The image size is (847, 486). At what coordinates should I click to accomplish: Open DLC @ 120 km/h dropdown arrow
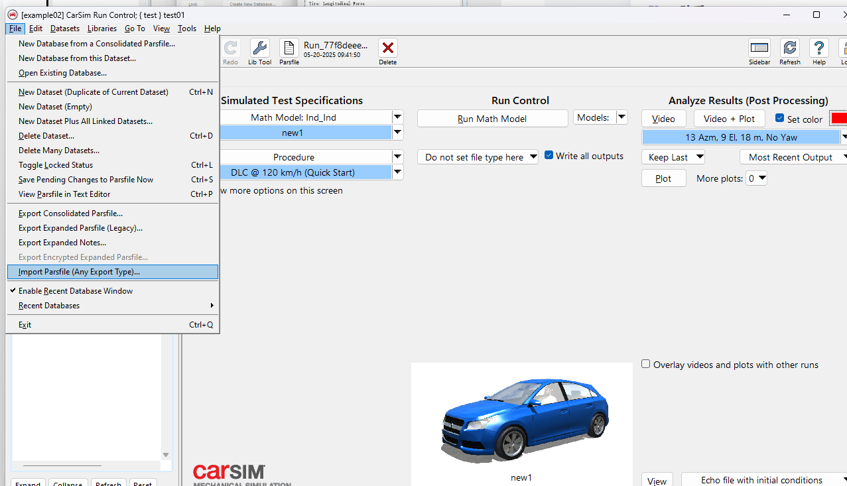click(397, 172)
